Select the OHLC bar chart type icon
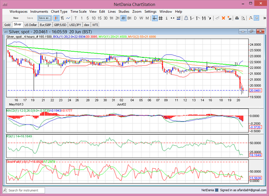269x196 pixels. click(x=62, y=18)
